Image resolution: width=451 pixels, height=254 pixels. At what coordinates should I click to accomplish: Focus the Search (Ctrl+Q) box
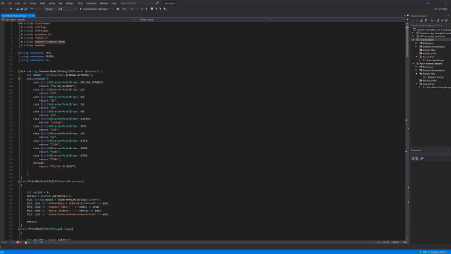click(140, 3)
